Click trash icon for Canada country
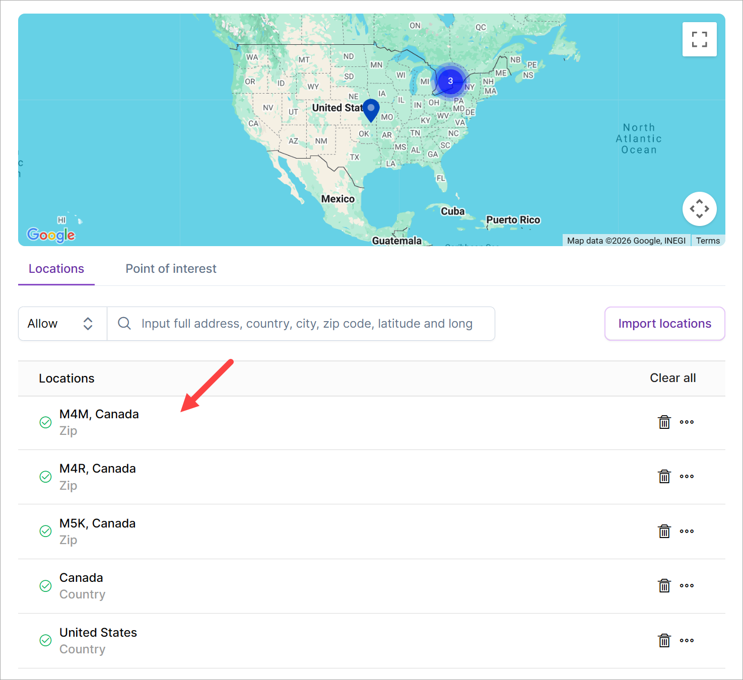This screenshot has height=680, width=743. click(x=664, y=585)
